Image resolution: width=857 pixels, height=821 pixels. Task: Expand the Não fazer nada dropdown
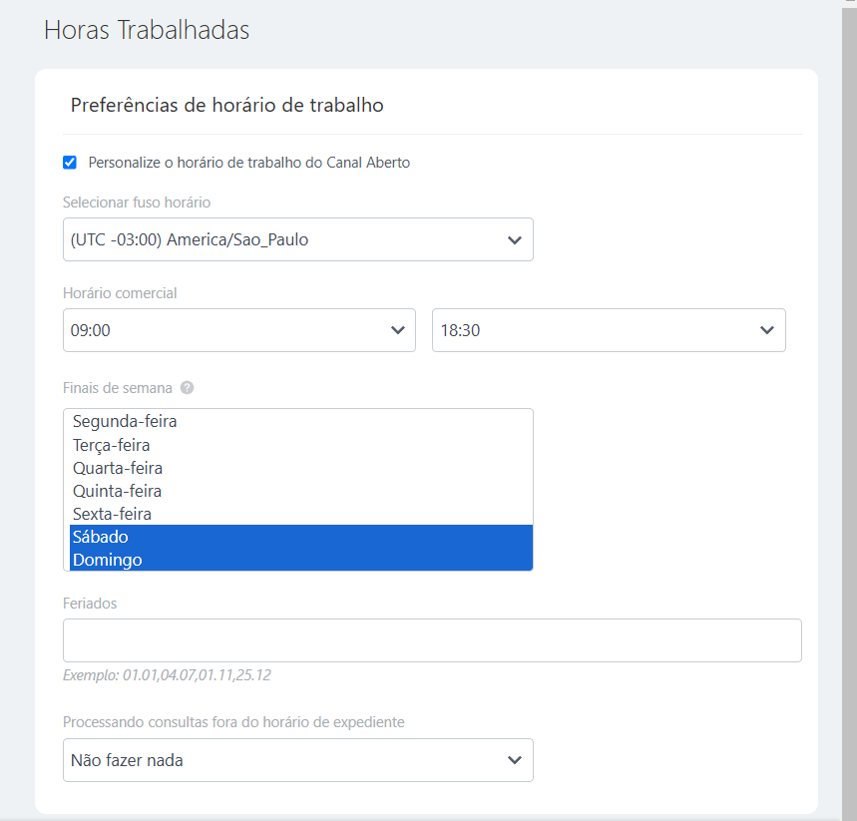coord(289,760)
